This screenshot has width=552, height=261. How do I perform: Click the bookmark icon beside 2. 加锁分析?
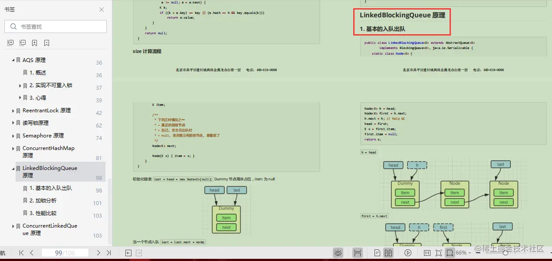pos(25,201)
